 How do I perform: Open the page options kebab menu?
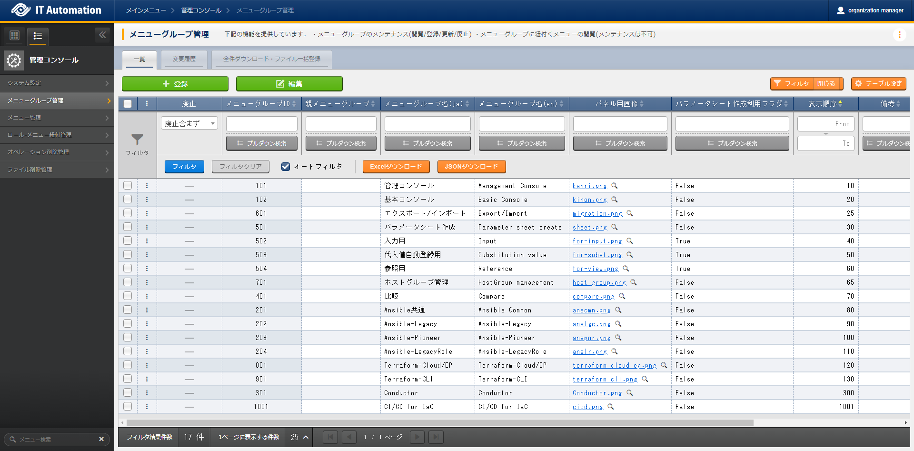click(x=899, y=35)
